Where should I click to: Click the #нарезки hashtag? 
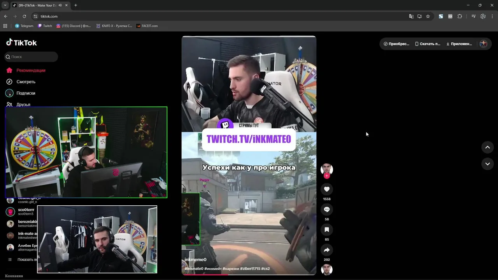pos(231,269)
